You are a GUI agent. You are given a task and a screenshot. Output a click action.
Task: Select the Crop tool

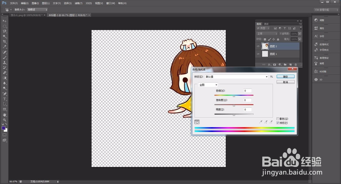click(x=4, y=41)
